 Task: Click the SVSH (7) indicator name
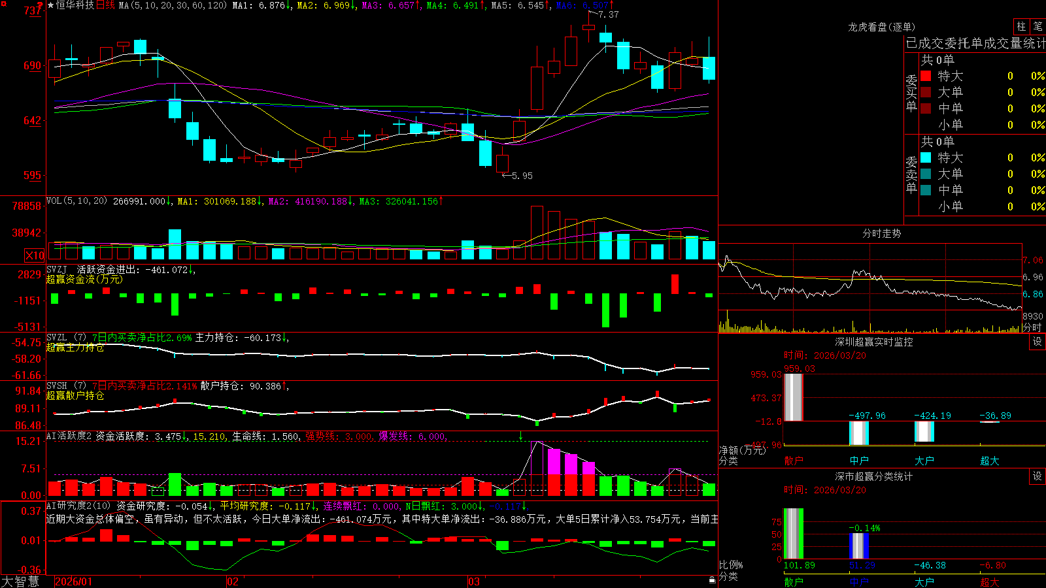click(66, 385)
